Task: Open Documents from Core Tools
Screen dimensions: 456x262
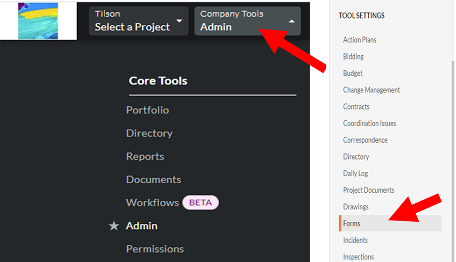Action: [153, 179]
